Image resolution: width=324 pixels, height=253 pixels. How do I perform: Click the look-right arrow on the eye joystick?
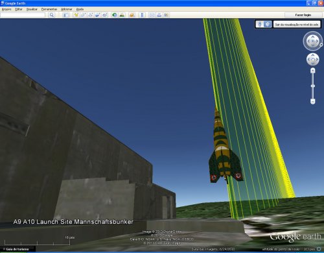click(317, 41)
